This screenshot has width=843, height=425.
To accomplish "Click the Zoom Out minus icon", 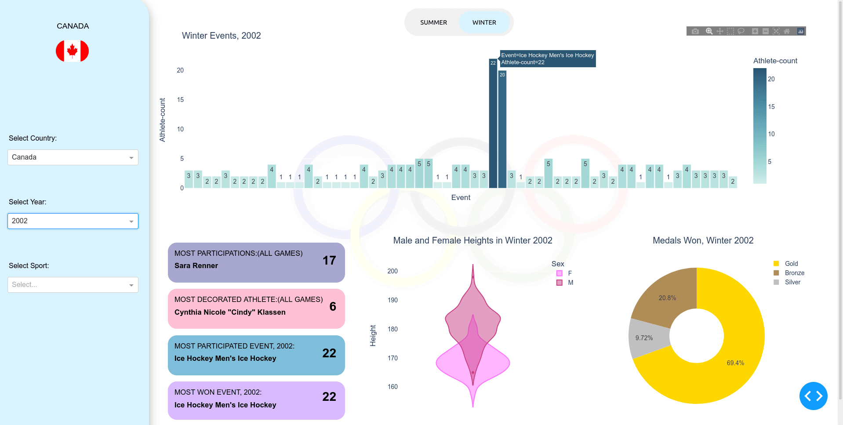I will click(x=765, y=31).
